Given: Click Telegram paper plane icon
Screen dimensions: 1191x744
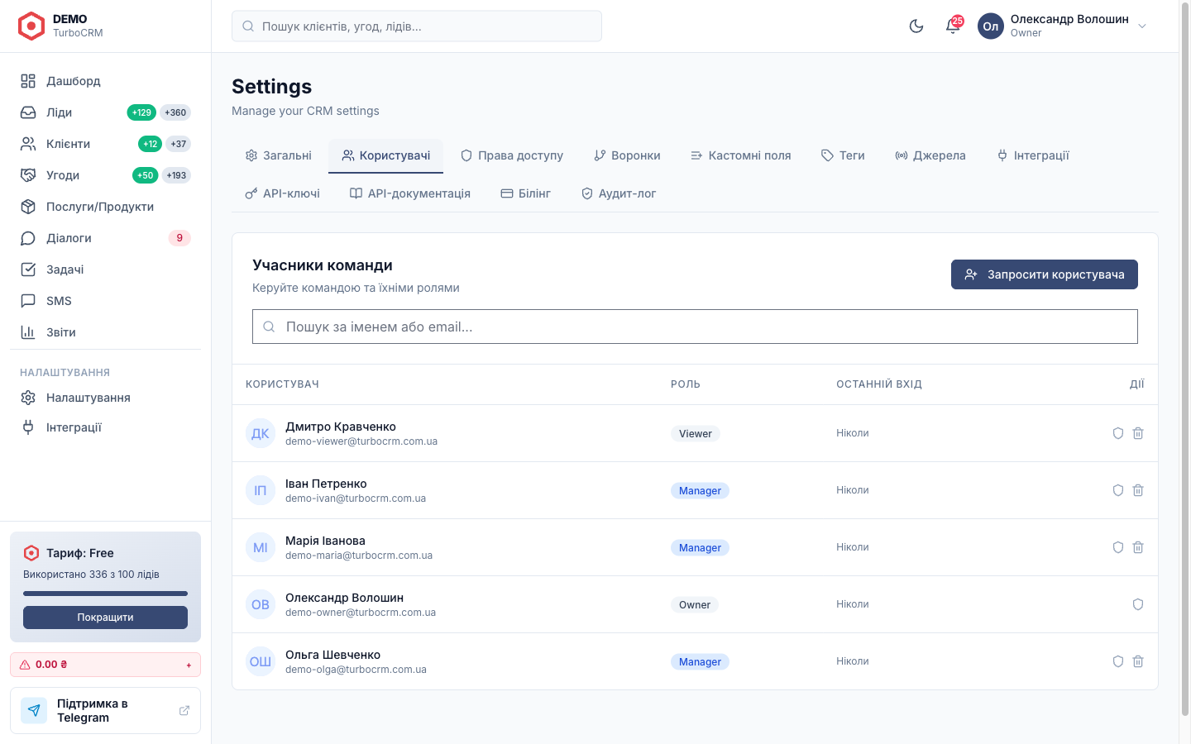Looking at the screenshot, I should pyautogui.click(x=34, y=710).
